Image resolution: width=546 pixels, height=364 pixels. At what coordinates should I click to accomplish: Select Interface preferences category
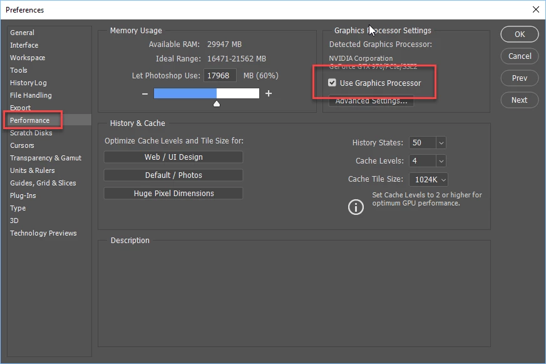pyautogui.click(x=24, y=45)
